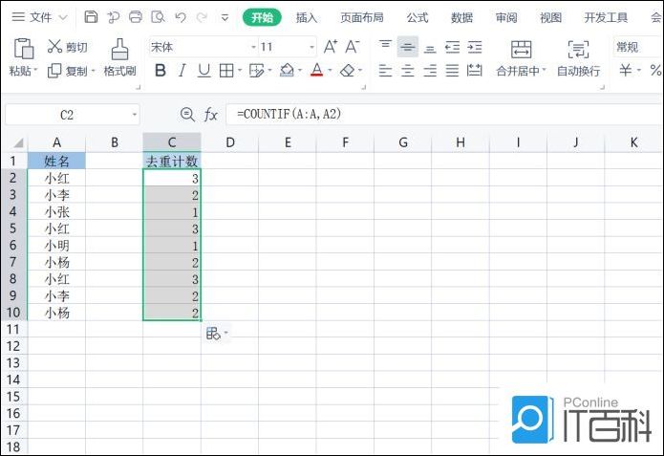Align text to bottom of cell

[430, 47]
